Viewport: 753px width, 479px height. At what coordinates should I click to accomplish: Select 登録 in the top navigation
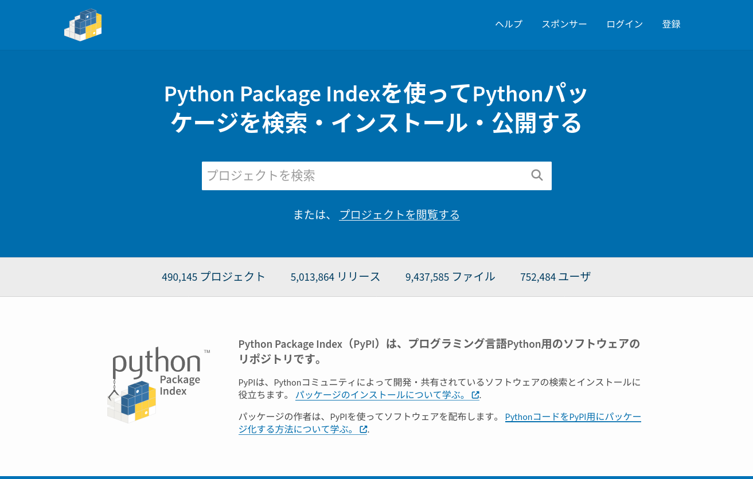(671, 24)
